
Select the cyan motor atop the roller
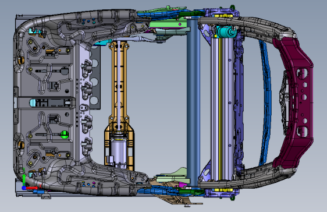click(x=226, y=31)
